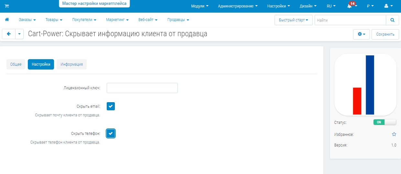Expand the Быстрый старт dropdown
This screenshot has width=401, height=174.
click(293, 20)
